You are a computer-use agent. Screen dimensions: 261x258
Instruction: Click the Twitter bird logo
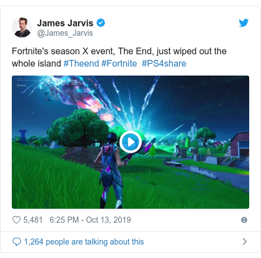[244, 23]
